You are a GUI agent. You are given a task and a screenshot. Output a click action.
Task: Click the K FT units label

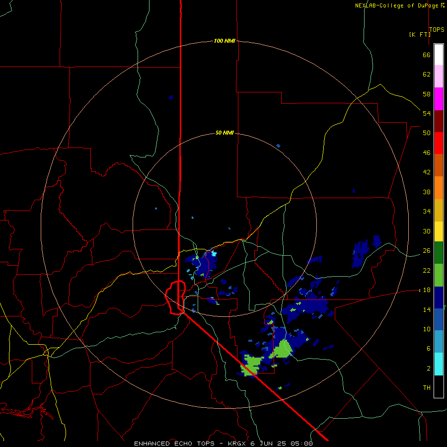point(420,34)
